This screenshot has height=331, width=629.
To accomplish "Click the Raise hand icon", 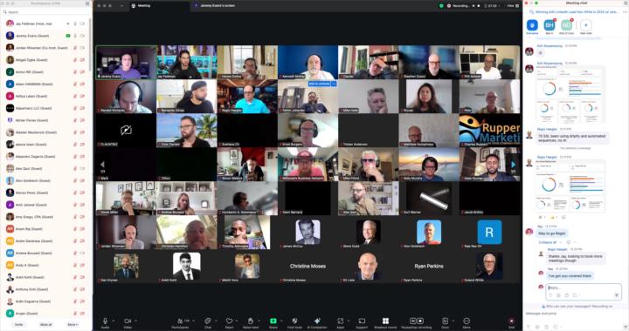I will pyautogui.click(x=251, y=321).
